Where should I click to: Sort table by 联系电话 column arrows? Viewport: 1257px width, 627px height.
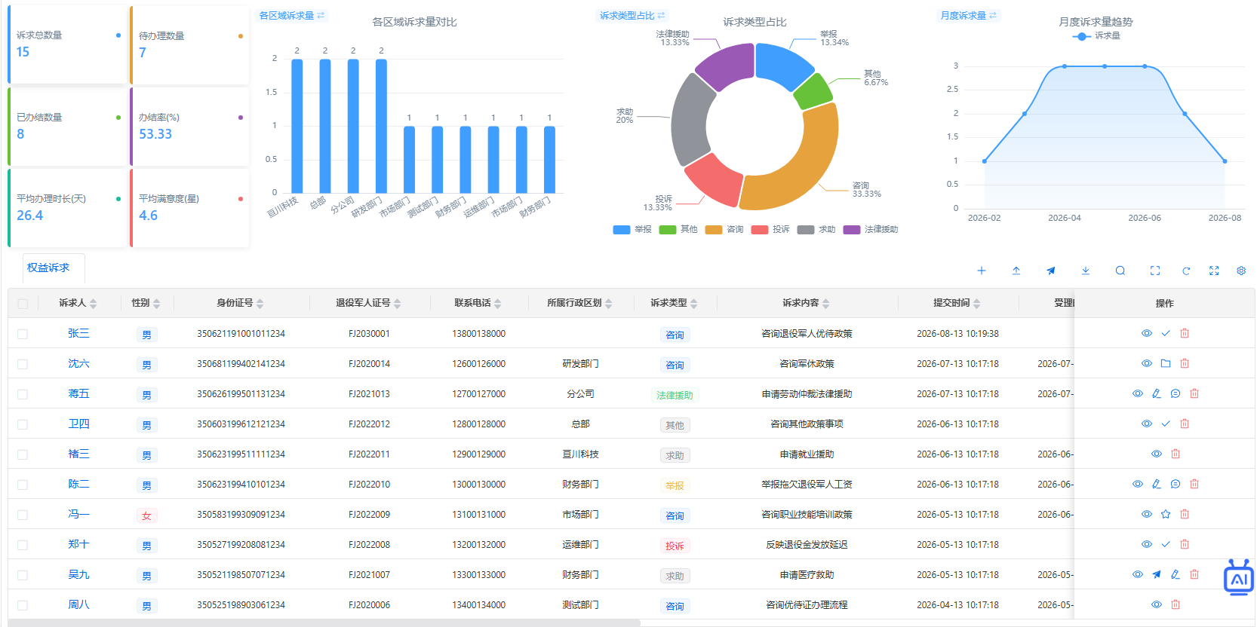pos(498,304)
